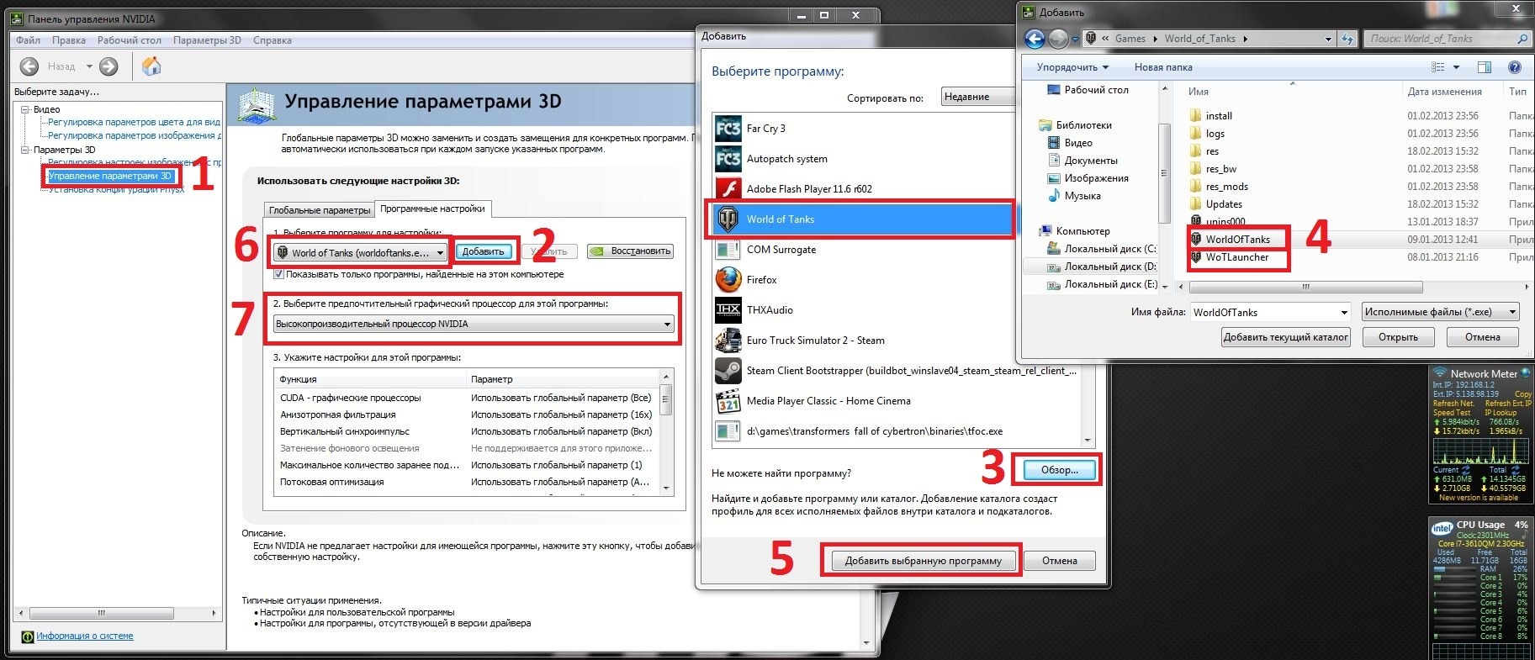Open the Назад history dropdown arrow
Screen dimensions: 1535x660
[89, 66]
